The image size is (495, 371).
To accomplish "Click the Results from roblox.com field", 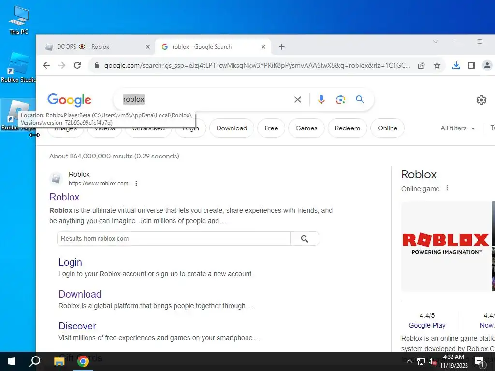I will pos(174,239).
